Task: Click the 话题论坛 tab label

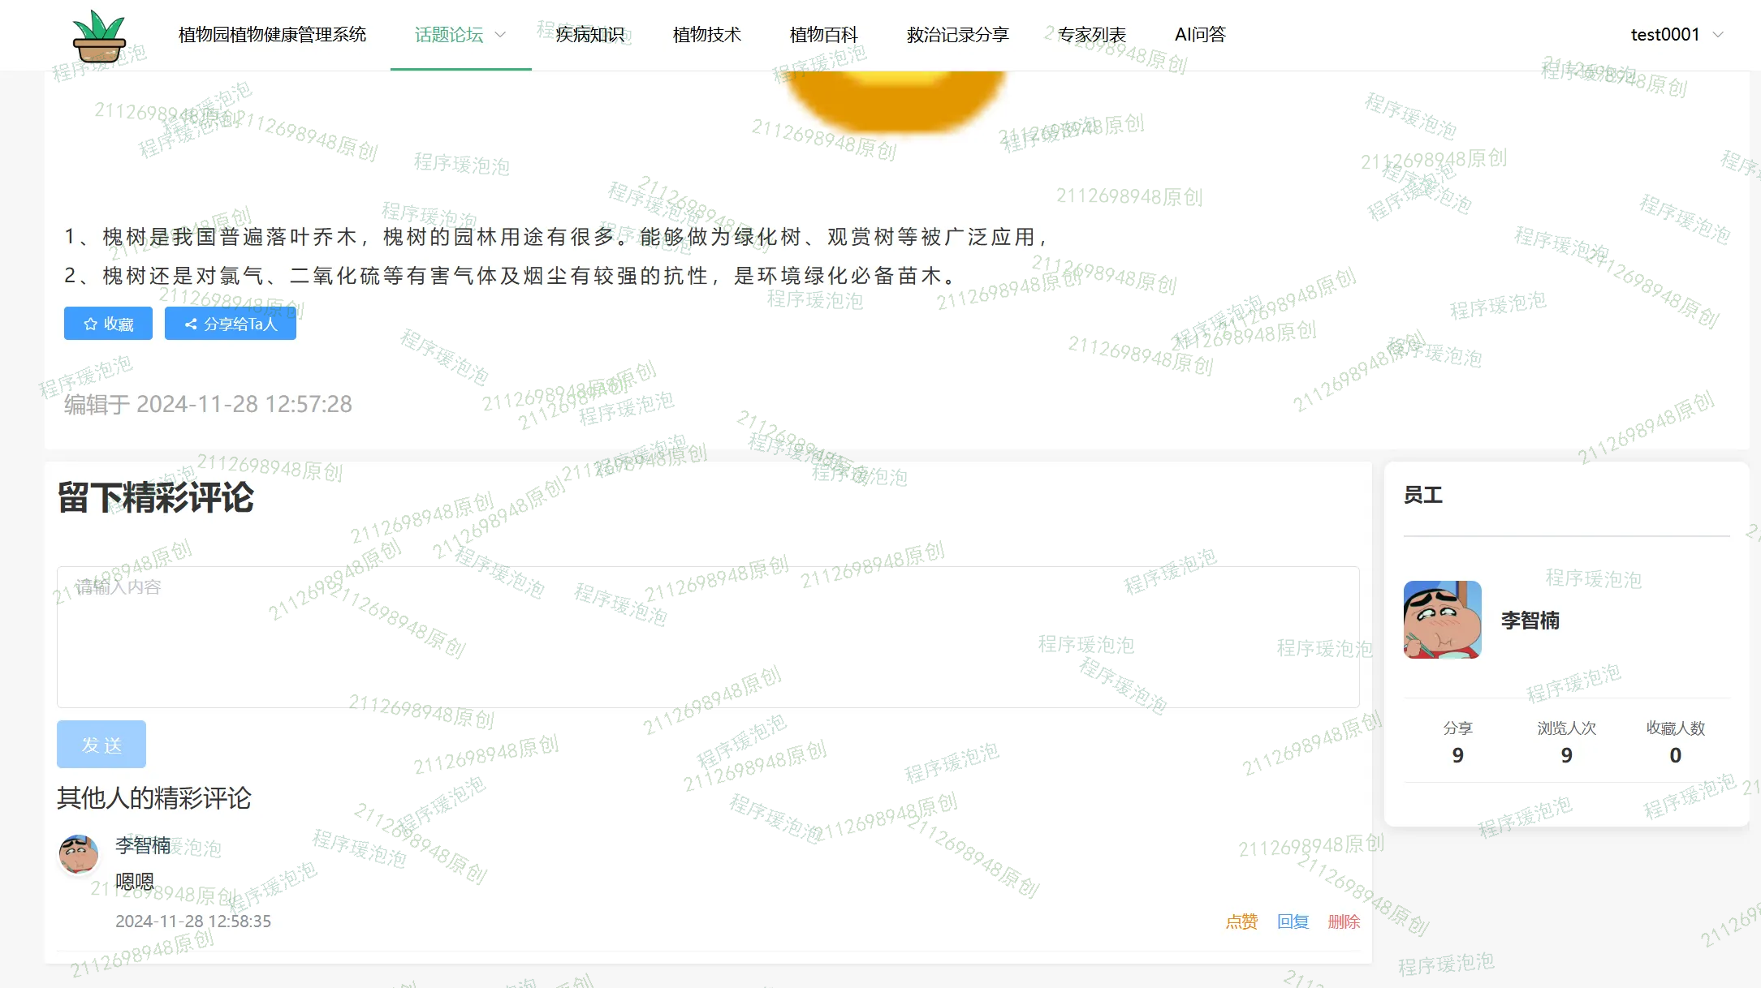Action: 448,35
